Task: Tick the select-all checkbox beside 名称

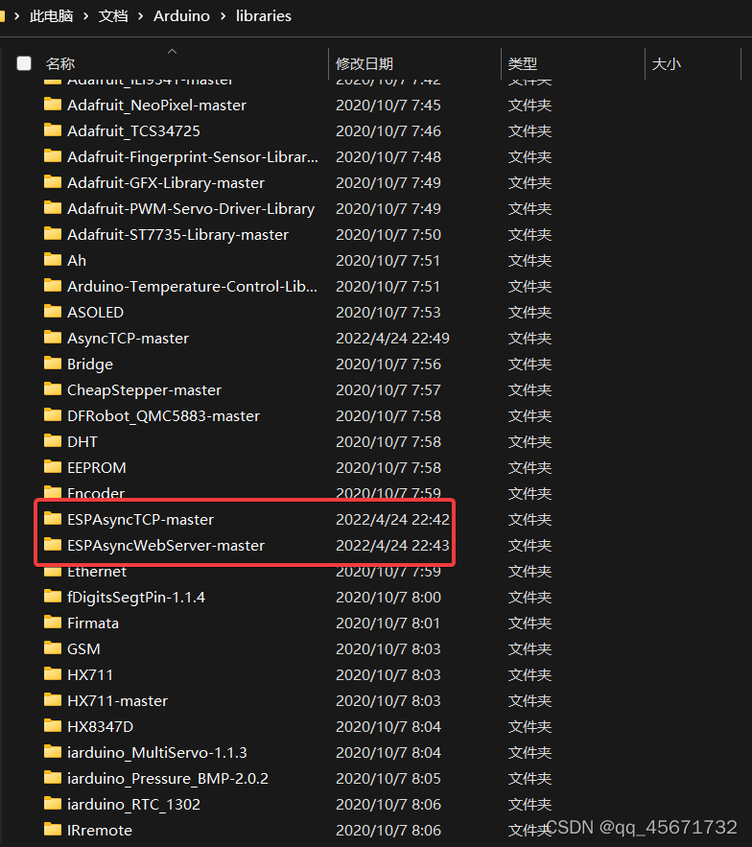Action: (x=24, y=63)
